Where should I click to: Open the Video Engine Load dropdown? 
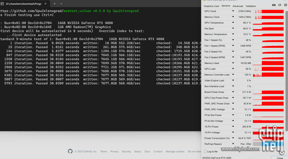233,81
